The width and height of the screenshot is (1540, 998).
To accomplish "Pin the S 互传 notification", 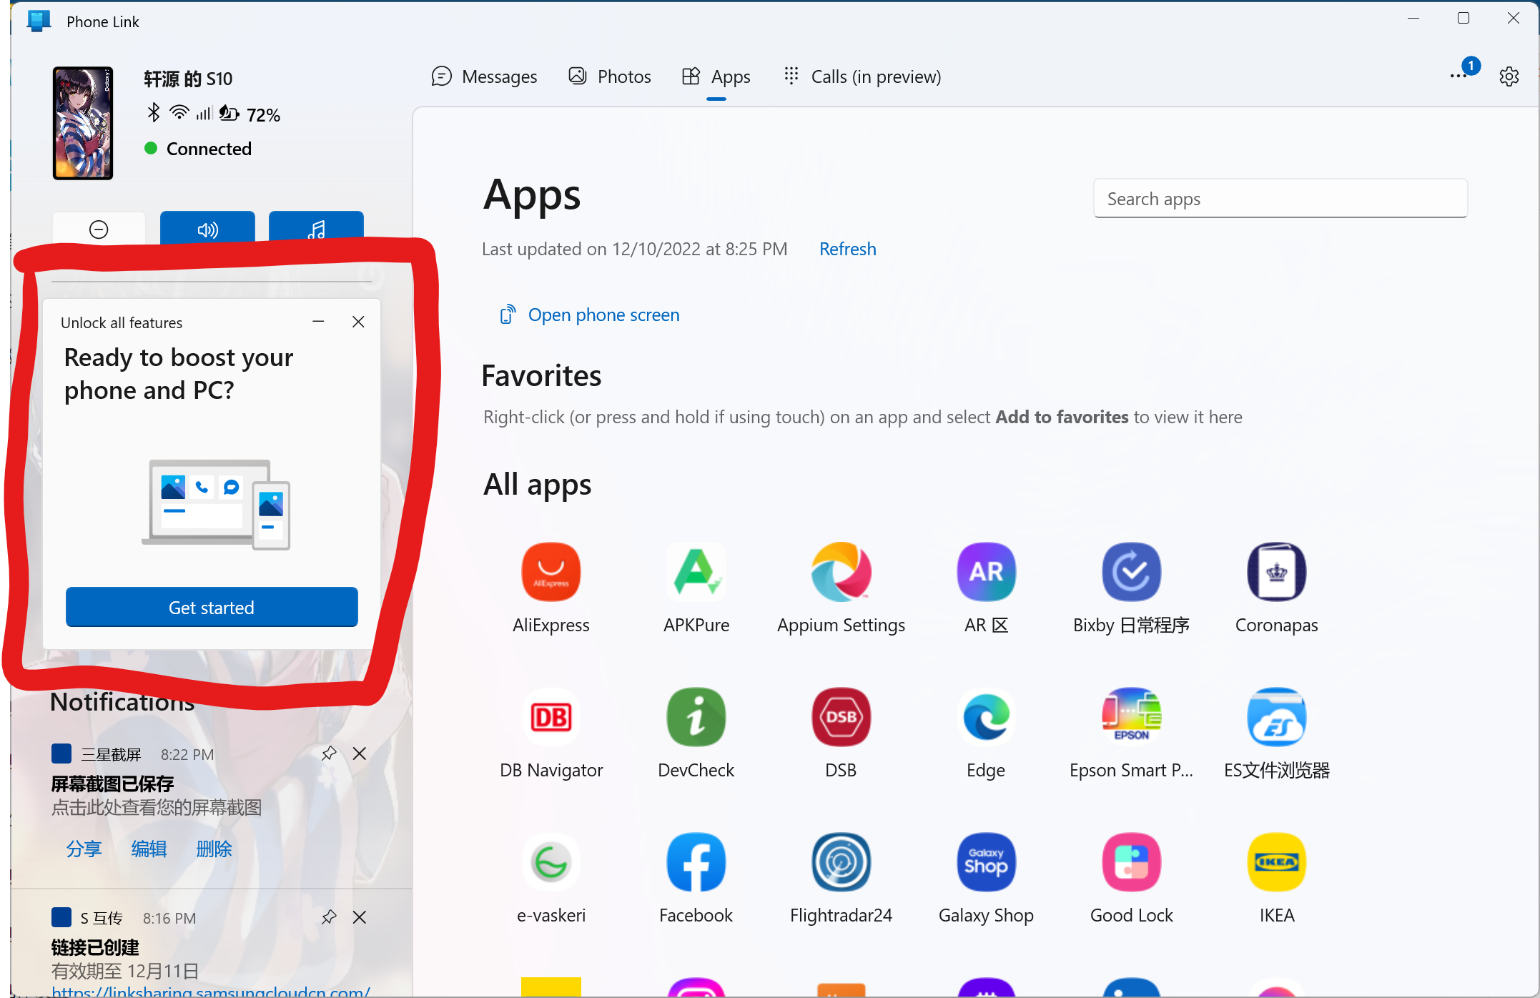I will (329, 917).
